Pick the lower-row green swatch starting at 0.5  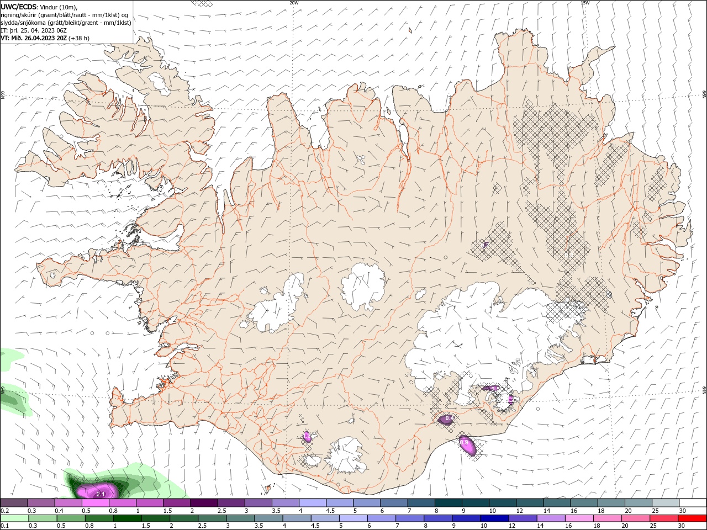tap(71, 518)
